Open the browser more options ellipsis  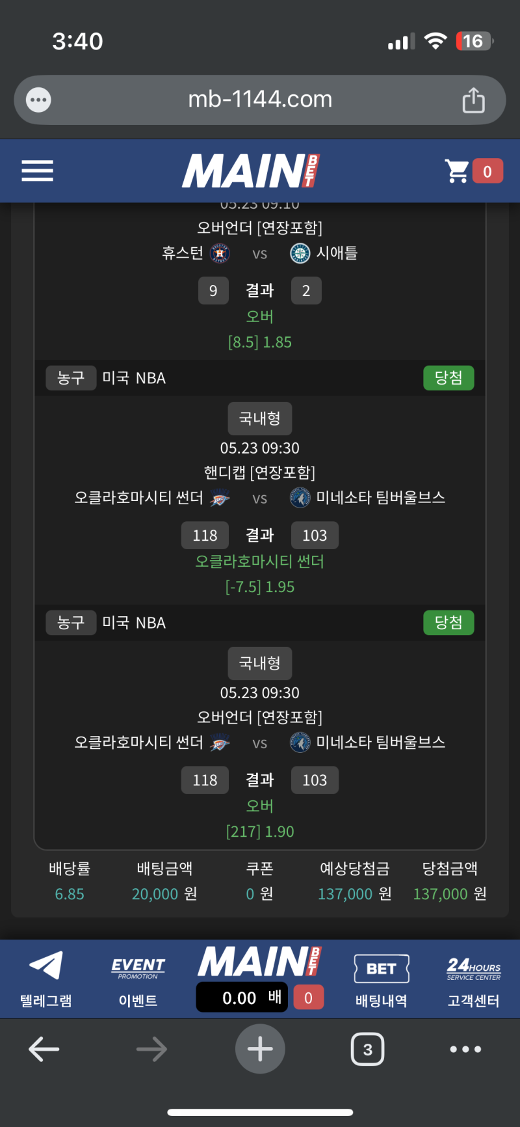pos(465,1049)
